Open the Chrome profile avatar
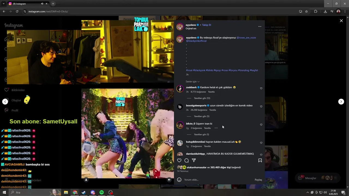 click(x=338, y=11)
